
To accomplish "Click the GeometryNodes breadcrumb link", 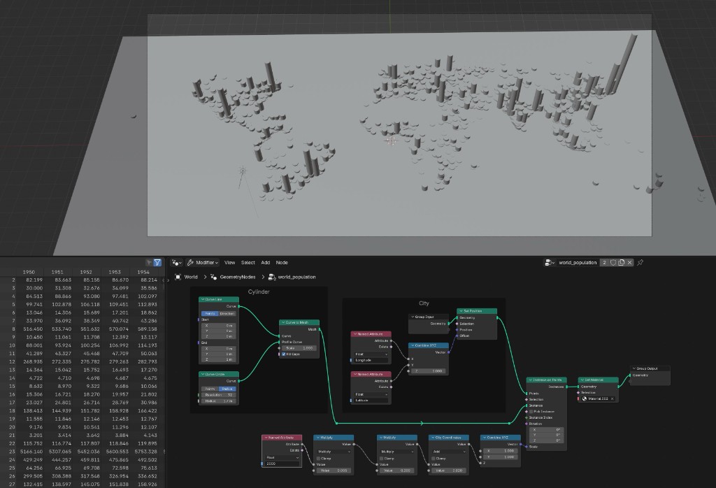I will point(238,277).
